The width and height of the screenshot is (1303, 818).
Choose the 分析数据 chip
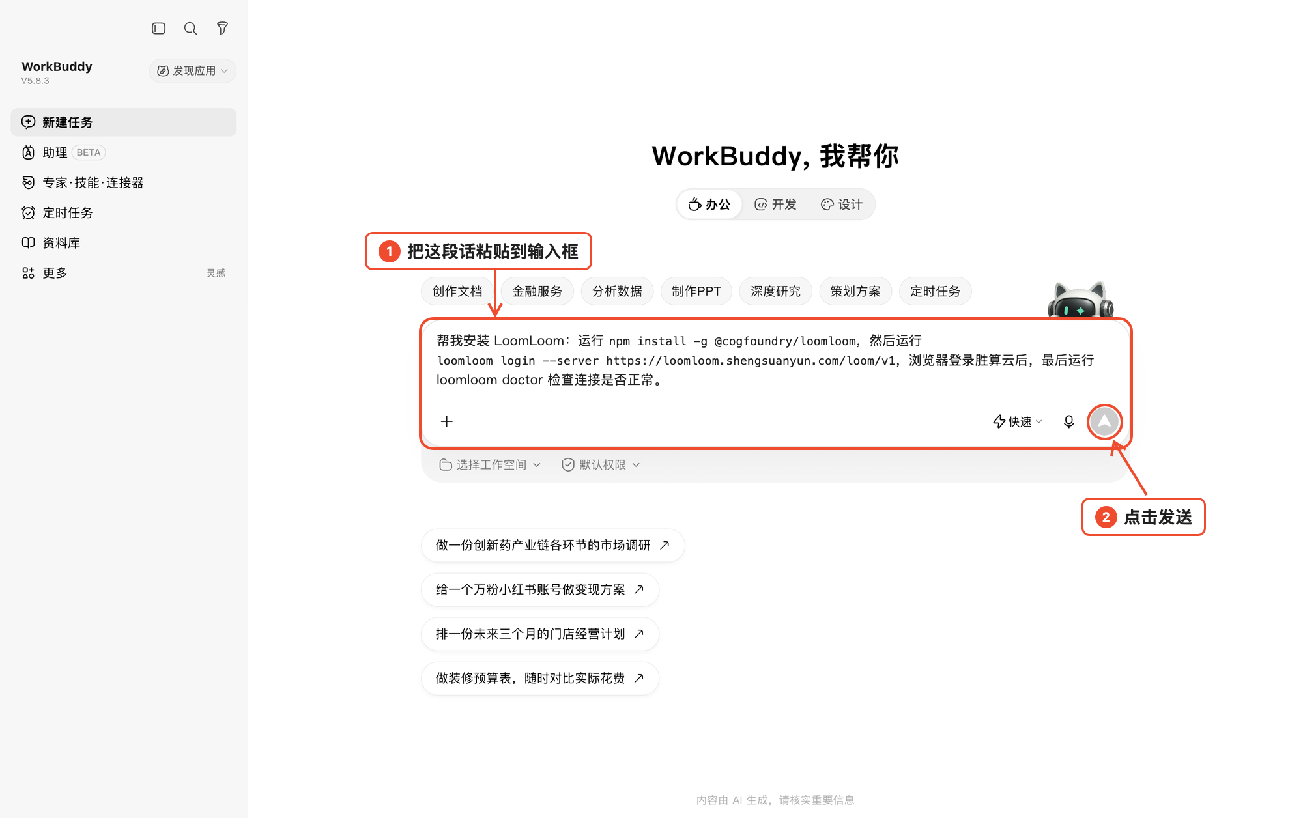tap(617, 291)
